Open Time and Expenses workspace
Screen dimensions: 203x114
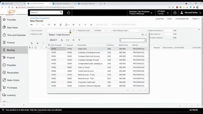tap(16, 35)
